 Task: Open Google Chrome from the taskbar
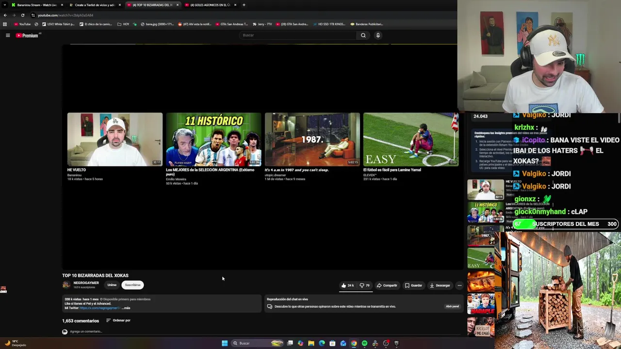[x=354, y=343]
